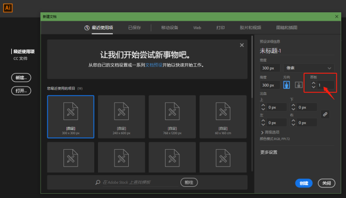The width and height of the screenshot is (346, 198).
Task: Click the top bleed stepper arrows
Action: click(263, 107)
